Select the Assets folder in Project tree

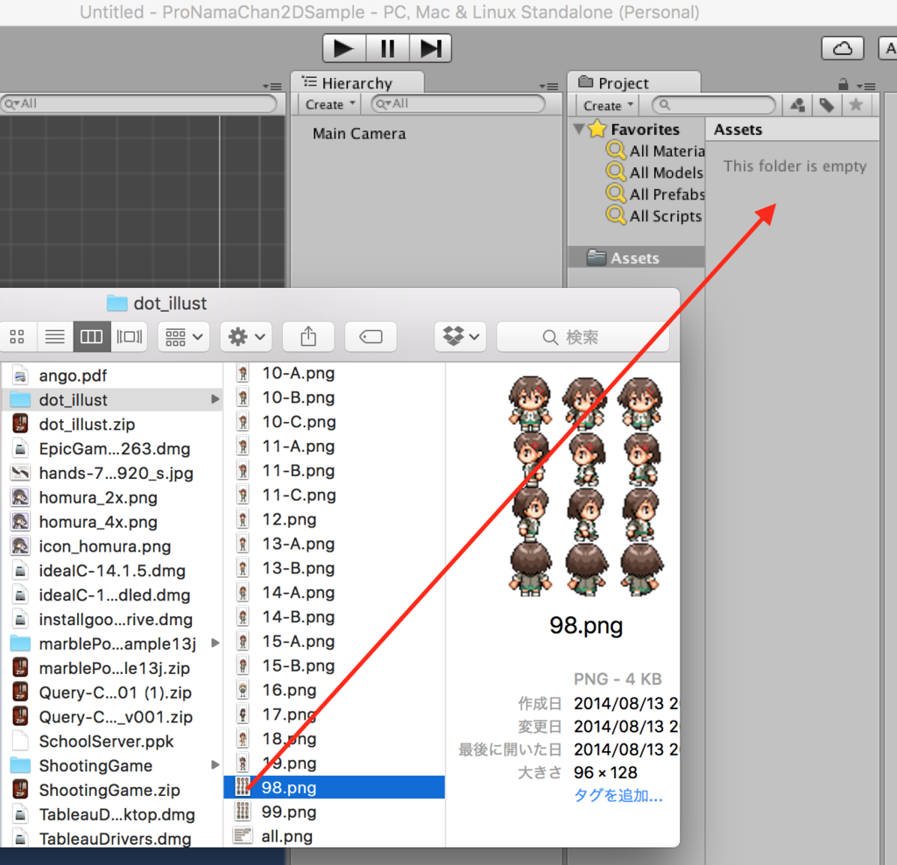[x=636, y=257]
